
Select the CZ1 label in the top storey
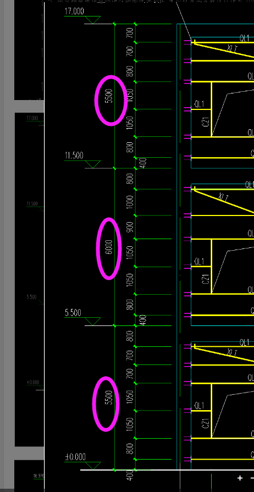[206, 121]
